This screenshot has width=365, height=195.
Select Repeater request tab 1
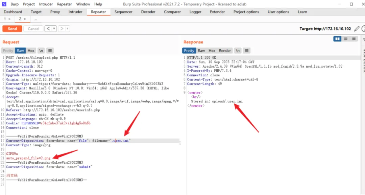tap(5, 19)
